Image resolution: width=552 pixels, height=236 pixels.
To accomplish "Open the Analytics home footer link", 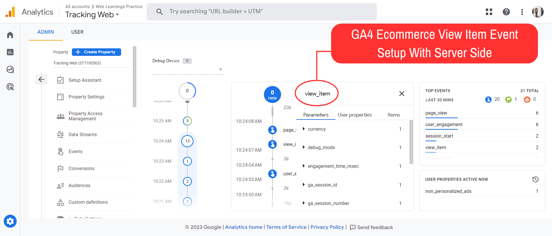I will (x=244, y=227).
